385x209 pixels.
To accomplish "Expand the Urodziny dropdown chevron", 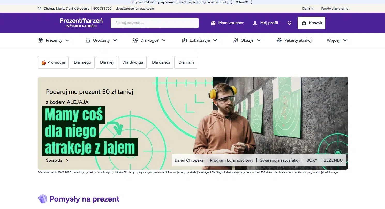I will coord(115,40).
